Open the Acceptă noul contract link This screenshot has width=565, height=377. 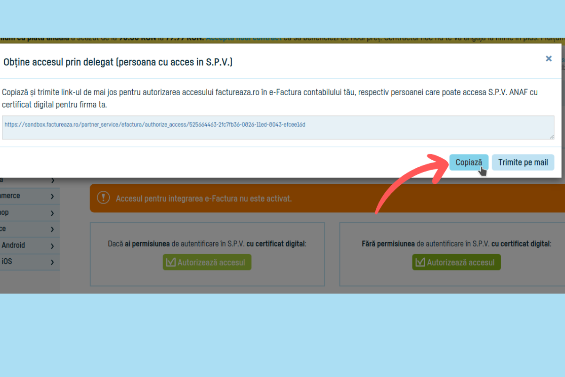tap(243, 38)
